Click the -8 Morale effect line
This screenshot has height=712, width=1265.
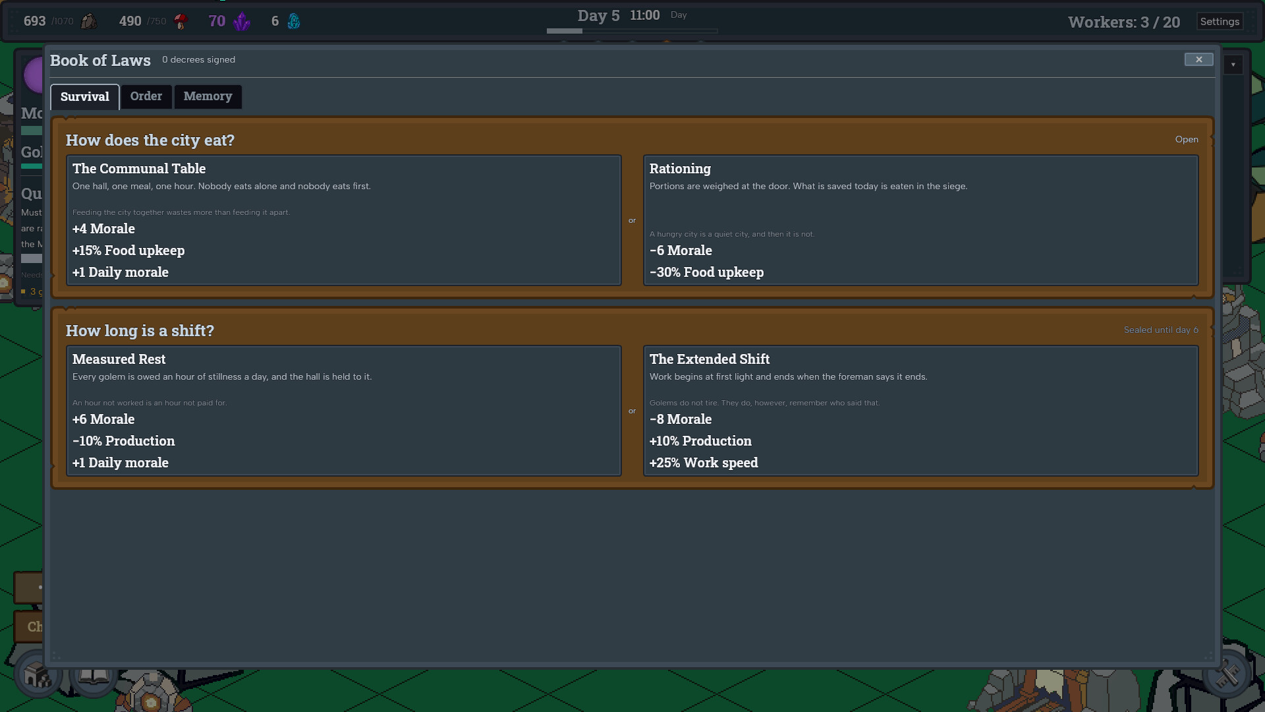point(681,419)
